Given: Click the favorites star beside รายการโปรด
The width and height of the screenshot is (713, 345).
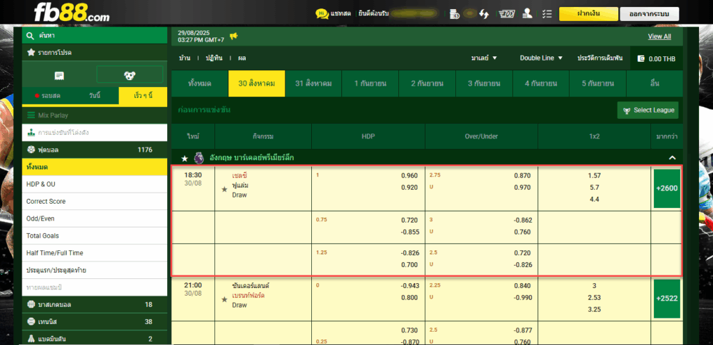Looking at the screenshot, I should 31,53.
